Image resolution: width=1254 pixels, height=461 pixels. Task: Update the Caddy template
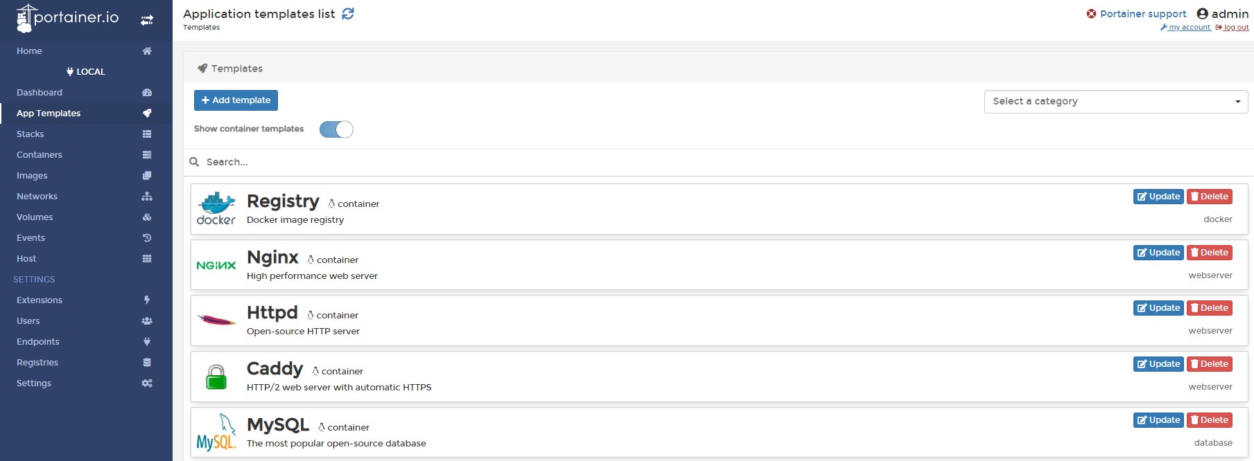coord(1158,364)
